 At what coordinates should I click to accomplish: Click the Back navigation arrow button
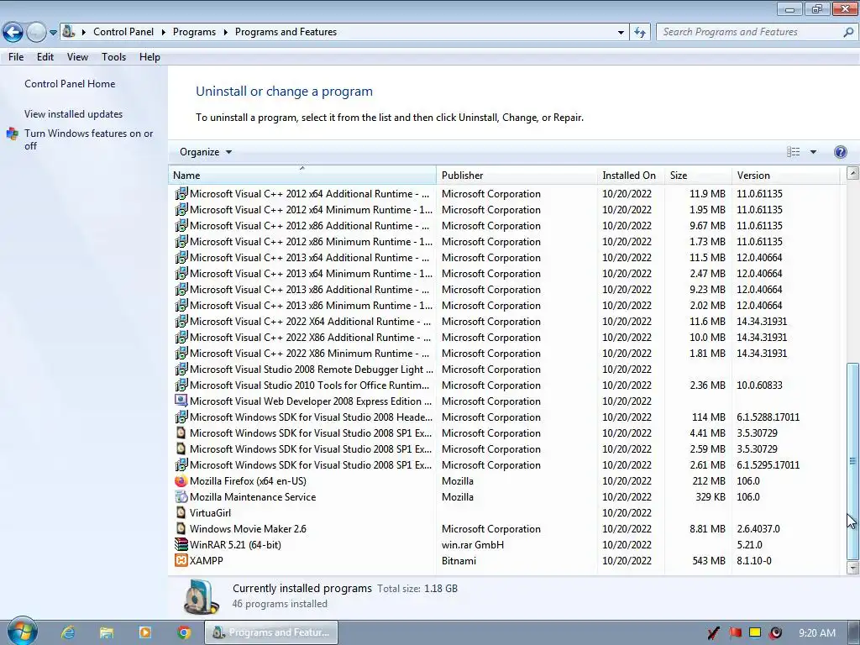(x=13, y=33)
